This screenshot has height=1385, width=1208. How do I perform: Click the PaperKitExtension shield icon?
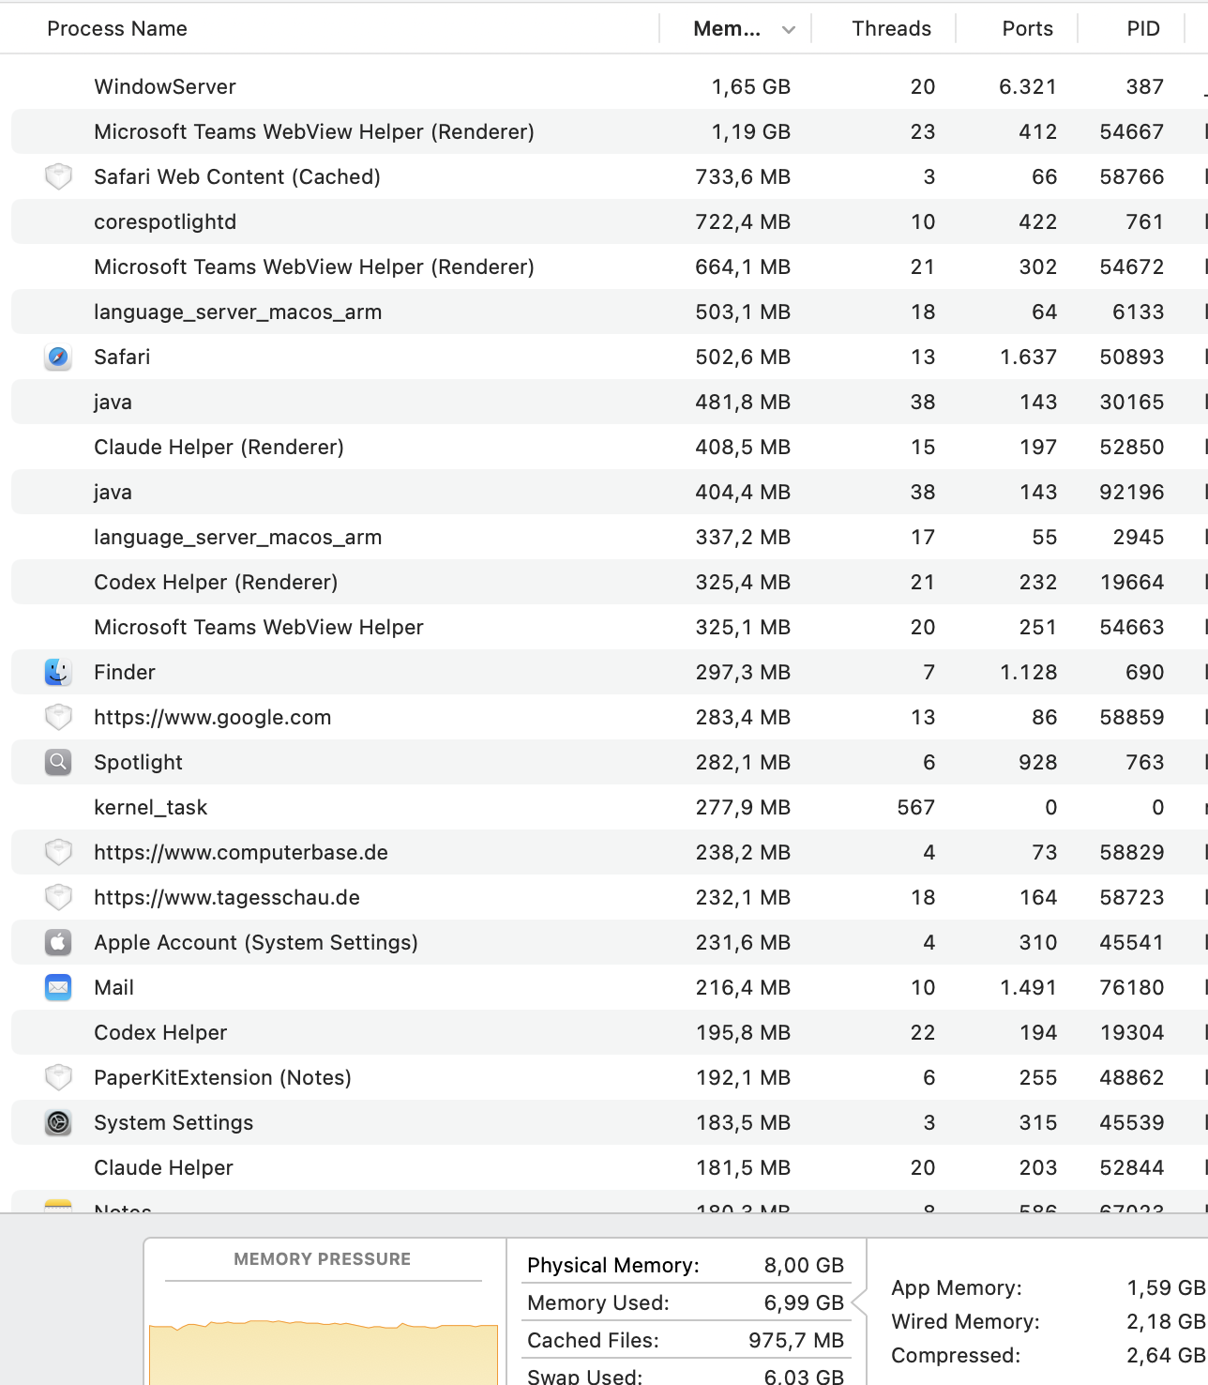[58, 1078]
